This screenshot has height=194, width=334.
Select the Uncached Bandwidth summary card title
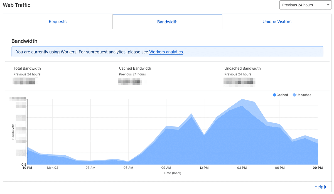(x=242, y=68)
